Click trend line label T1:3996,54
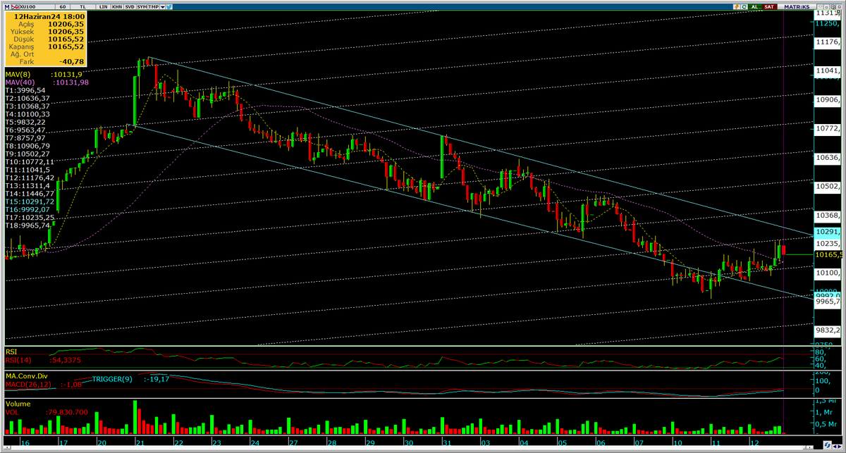Screen dimensions: 846x453 (x=25, y=90)
